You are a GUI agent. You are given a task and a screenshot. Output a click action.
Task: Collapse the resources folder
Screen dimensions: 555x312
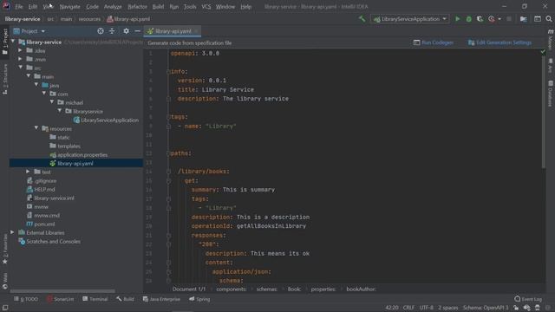point(36,128)
